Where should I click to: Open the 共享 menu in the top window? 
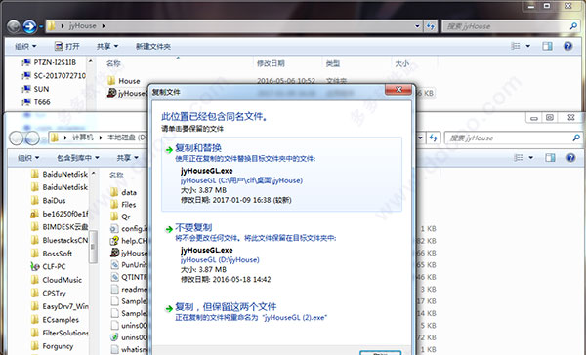tap(107, 46)
